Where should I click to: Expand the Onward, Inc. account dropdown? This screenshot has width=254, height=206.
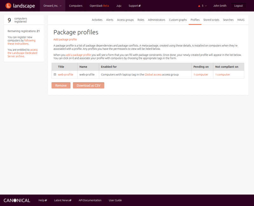52,6
